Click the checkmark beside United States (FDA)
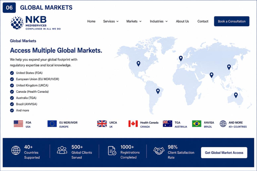The height and width of the screenshot is (171, 257). [x=12, y=73]
